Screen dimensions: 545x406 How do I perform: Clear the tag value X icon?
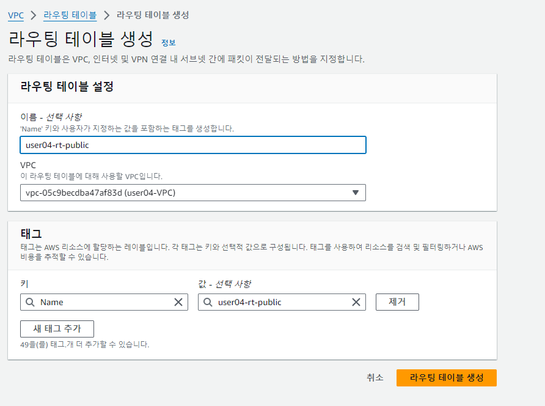pos(356,302)
